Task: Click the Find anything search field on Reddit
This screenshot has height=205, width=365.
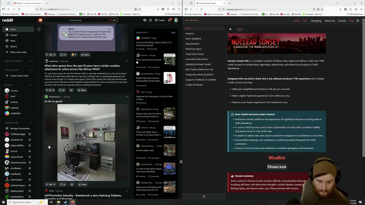Action: [x=75, y=20]
